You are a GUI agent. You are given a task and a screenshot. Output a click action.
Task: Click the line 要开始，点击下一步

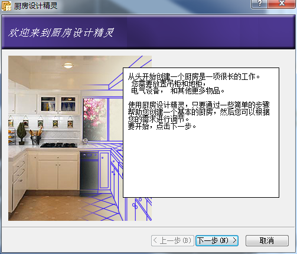[x=162, y=126]
